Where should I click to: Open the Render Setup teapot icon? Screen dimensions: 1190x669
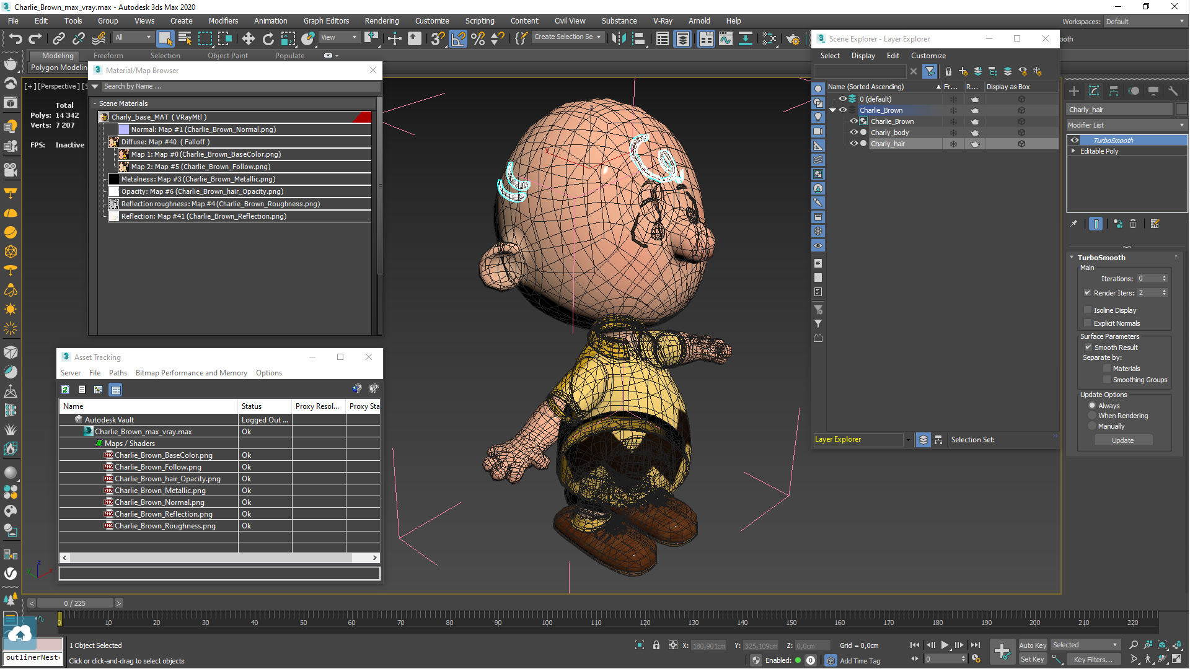793,38
